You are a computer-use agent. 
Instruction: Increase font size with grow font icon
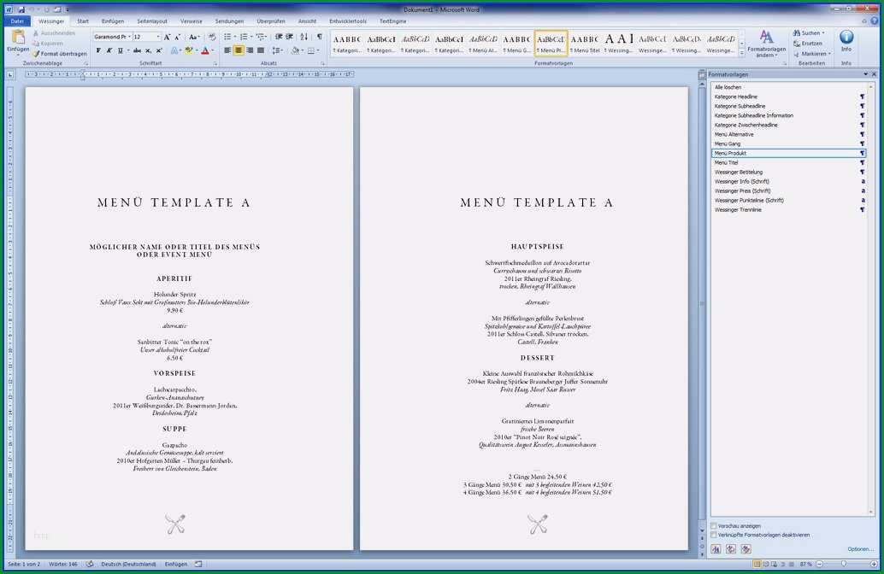pyautogui.click(x=167, y=38)
